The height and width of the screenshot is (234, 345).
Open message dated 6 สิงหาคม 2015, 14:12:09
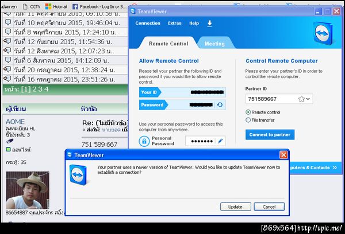point(62,61)
